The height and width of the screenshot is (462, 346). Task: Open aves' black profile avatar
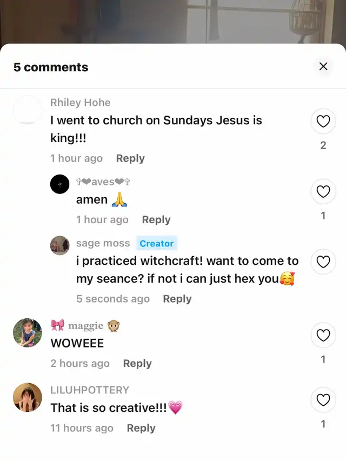point(60,184)
